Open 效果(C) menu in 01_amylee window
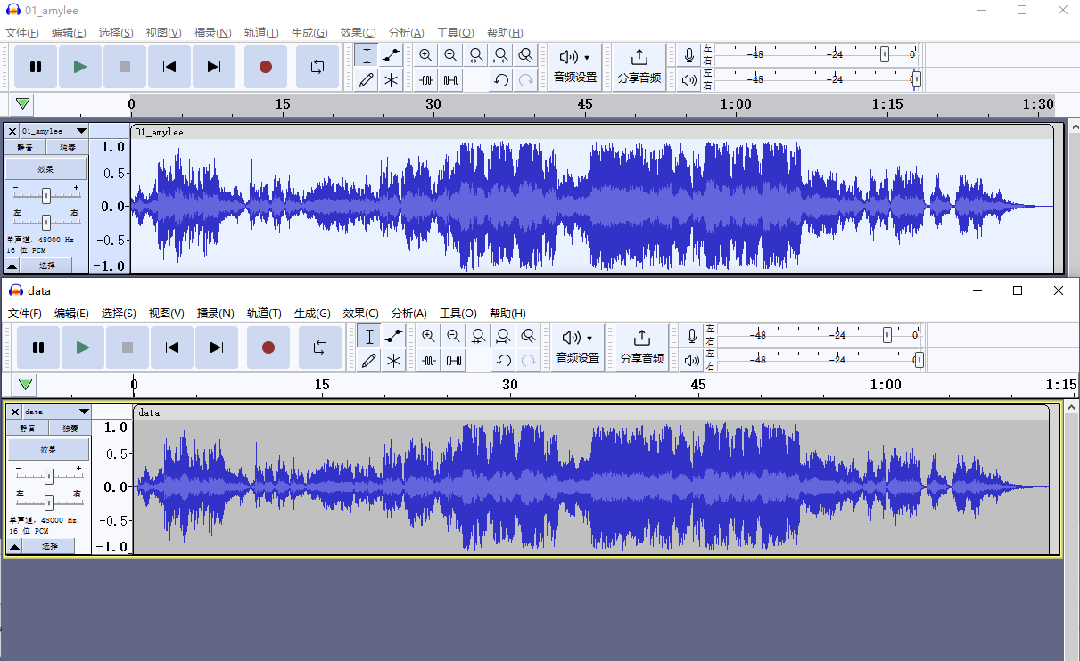The image size is (1080, 661). click(359, 33)
